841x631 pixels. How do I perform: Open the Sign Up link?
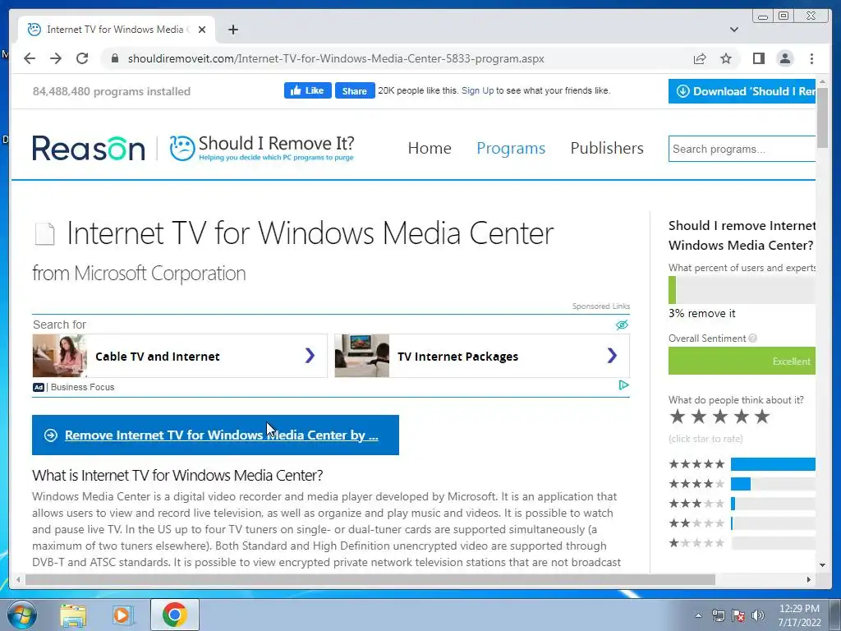click(x=477, y=90)
